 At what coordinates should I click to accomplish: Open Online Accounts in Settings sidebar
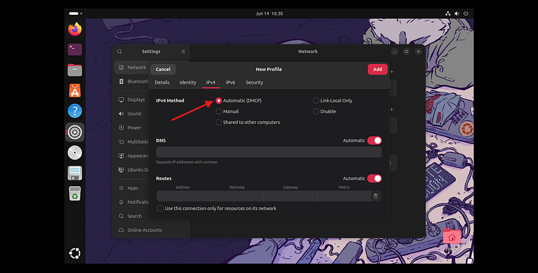tap(144, 230)
